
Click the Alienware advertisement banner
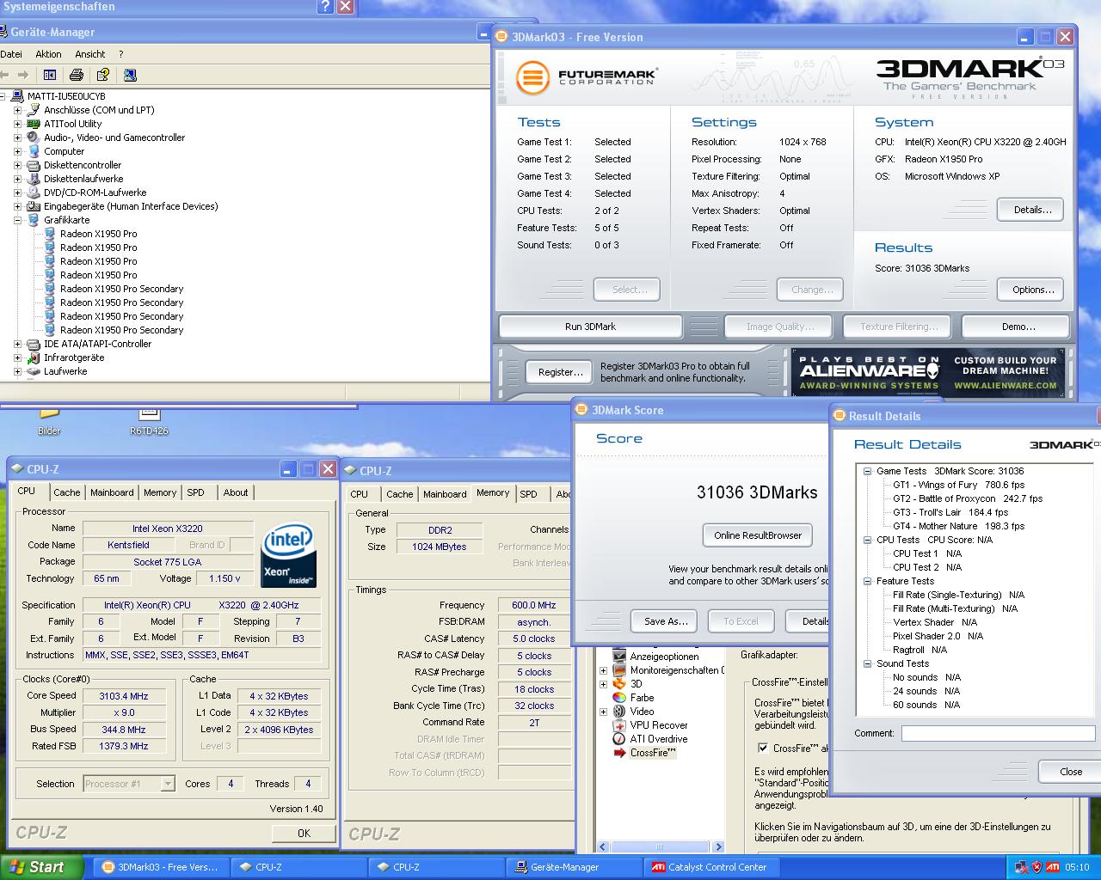(x=928, y=373)
